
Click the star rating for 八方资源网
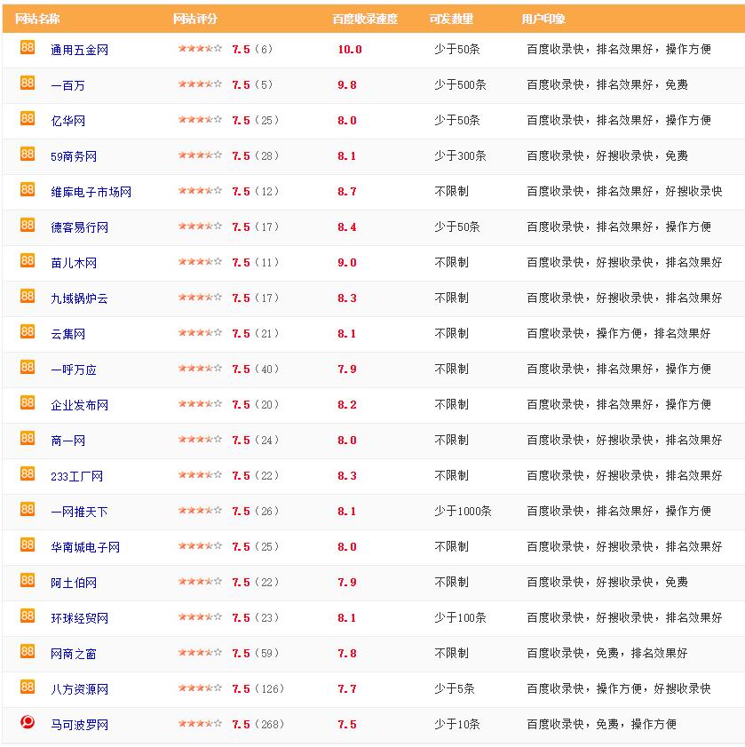[200, 688]
